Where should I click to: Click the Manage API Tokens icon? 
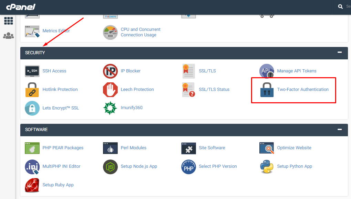tap(267, 71)
